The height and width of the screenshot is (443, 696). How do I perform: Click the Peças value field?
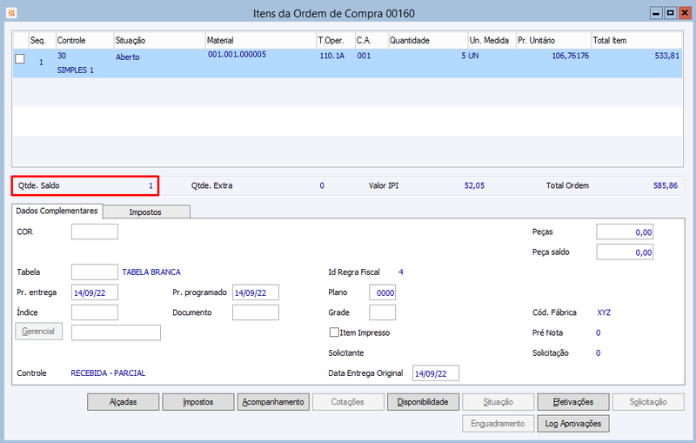(x=625, y=232)
